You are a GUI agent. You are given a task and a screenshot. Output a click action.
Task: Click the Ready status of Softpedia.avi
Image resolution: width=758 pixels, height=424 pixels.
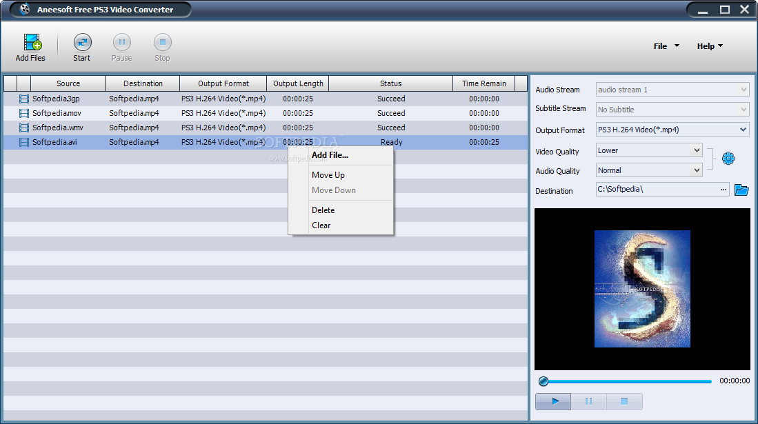pyautogui.click(x=391, y=142)
